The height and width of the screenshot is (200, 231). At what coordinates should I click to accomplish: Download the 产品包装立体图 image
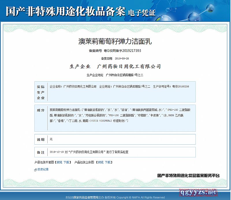[107, 162]
